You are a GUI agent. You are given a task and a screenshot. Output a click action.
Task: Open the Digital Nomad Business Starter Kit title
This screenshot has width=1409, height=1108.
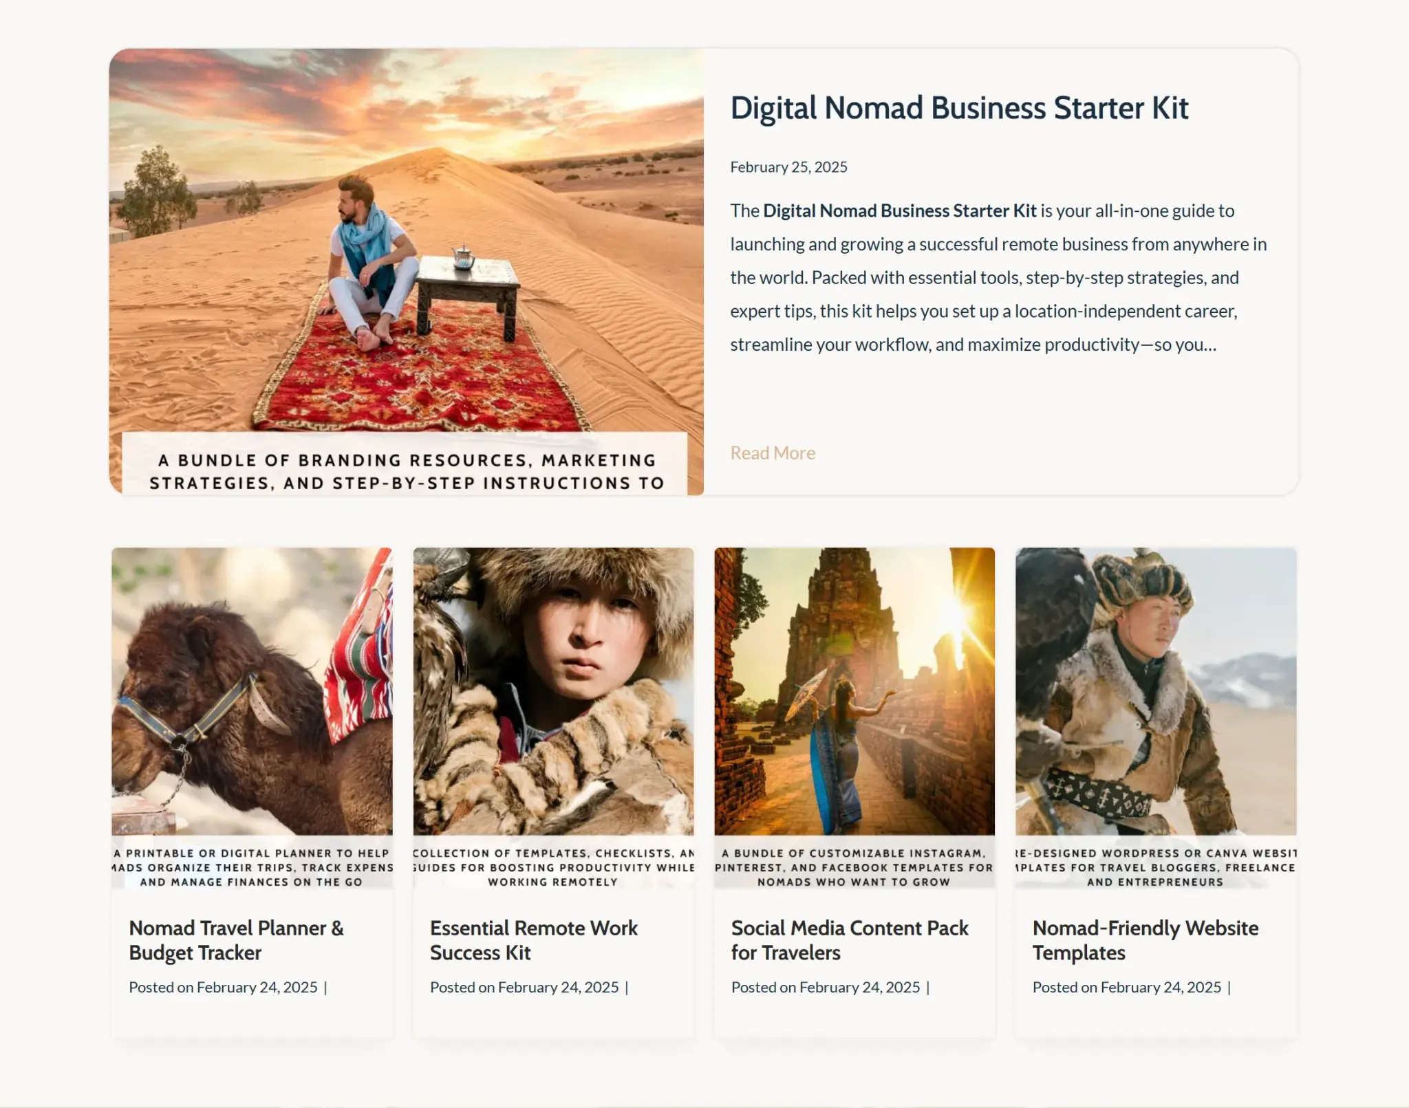pos(959,109)
